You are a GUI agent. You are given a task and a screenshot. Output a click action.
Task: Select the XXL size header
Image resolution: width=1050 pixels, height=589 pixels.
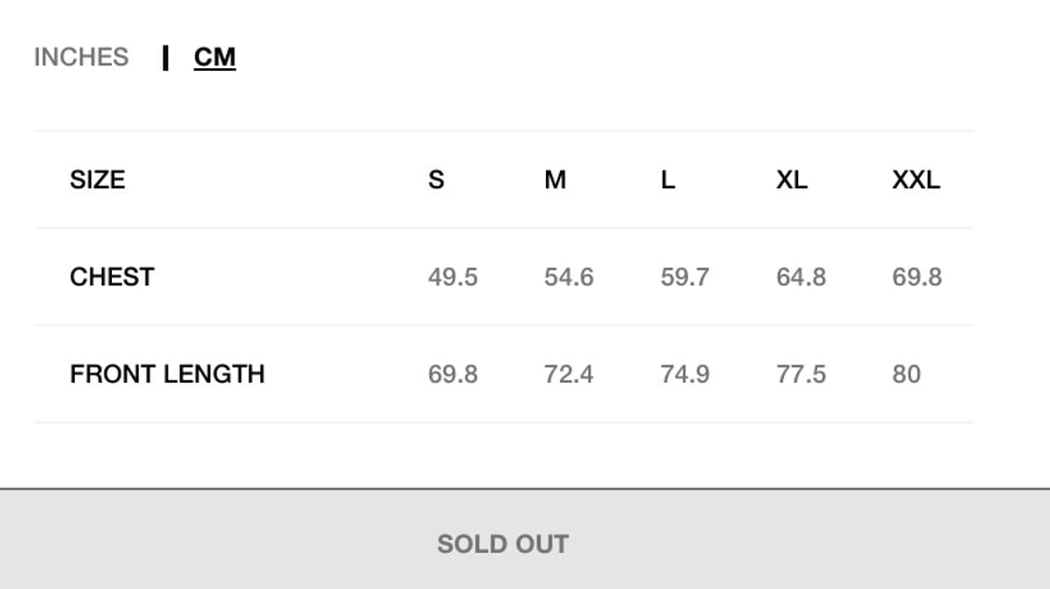917,180
